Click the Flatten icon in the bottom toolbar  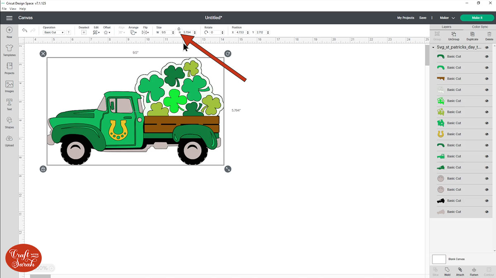tap(474, 271)
